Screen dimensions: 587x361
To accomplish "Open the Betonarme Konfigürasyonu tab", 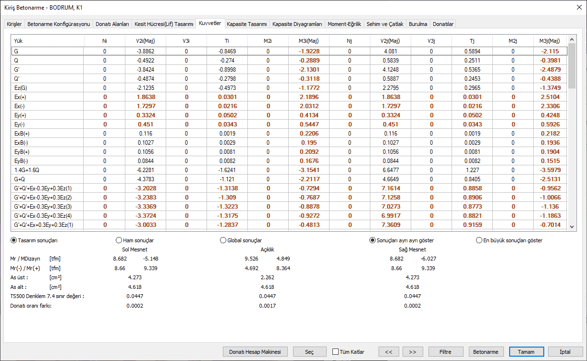I will [59, 24].
